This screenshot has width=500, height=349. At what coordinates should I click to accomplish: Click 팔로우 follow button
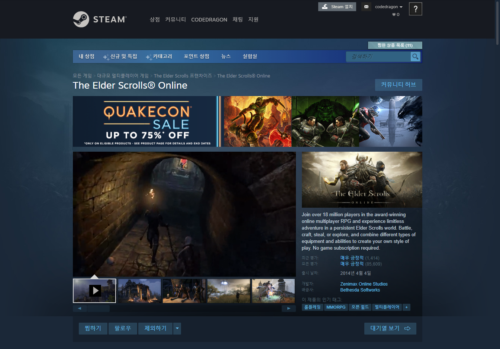[x=123, y=328]
